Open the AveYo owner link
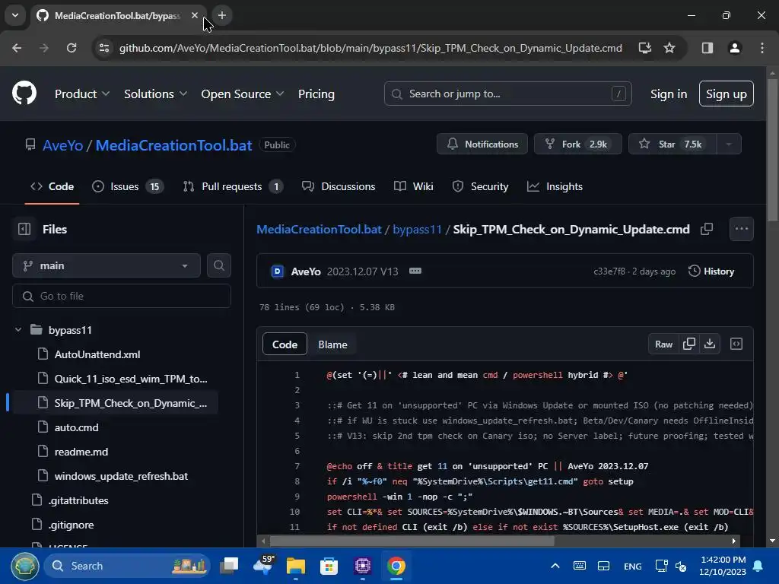The width and height of the screenshot is (779, 584). pyautogui.click(x=62, y=145)
